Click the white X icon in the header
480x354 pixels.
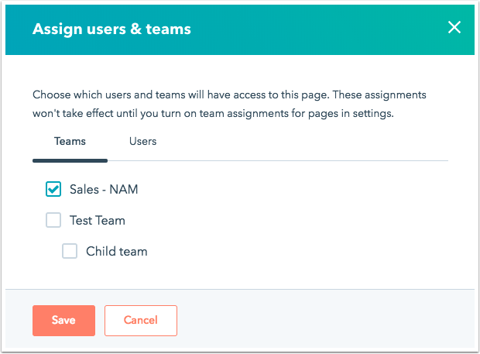click(x=454, y=27)
